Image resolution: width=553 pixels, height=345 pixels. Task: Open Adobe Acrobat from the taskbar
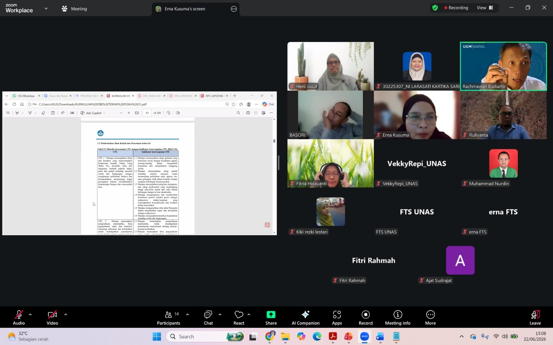coord(333,336)
